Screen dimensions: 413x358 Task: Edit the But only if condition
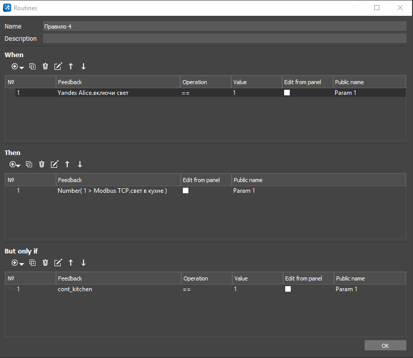point(58,263)
